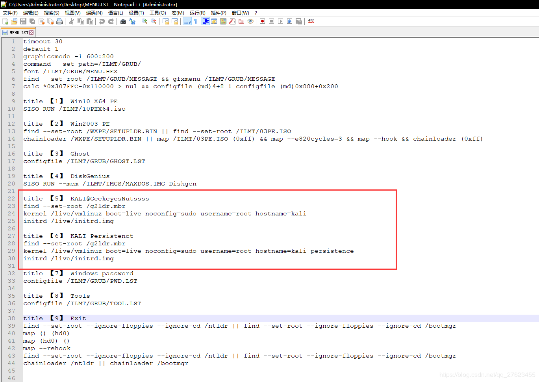The width and height of the screenshot is (539, 382).
Task: Print the document with the printer icon
Action: 59,21
